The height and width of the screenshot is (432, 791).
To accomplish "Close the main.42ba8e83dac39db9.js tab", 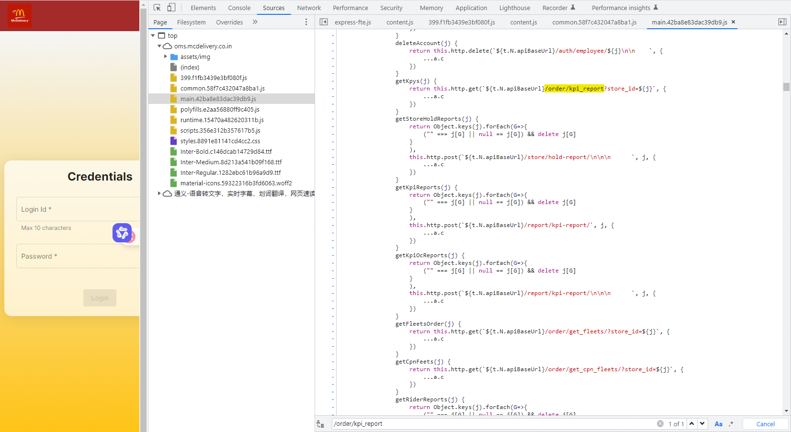I will point(733,22).
